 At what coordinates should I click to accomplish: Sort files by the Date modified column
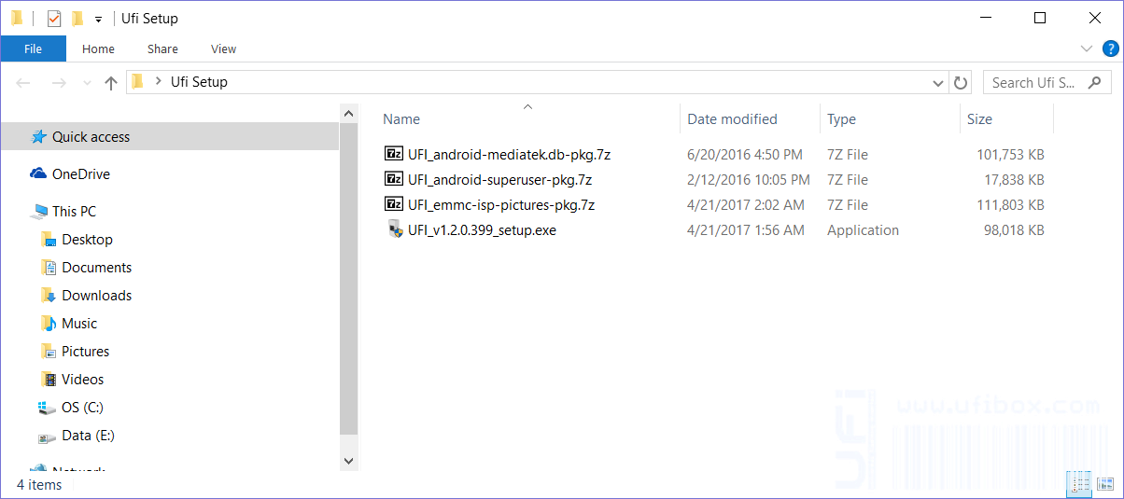[x=732, y=119]
